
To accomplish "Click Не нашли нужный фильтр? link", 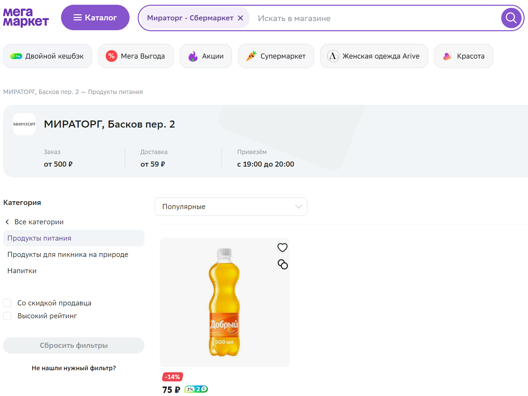I will 74,368.
